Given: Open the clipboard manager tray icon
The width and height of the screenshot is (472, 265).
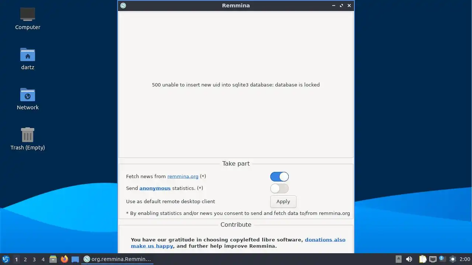Looking at the screenshot, I should (x=423, y=259).
